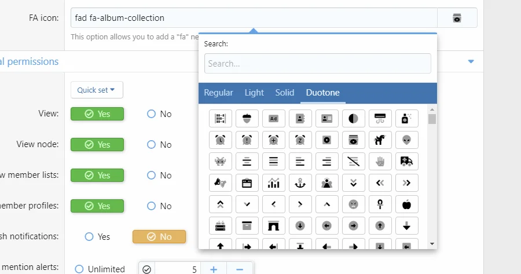Choose the angry face icon
The height and width of the screenshot is (274, 521).
[x=353, y=204]
